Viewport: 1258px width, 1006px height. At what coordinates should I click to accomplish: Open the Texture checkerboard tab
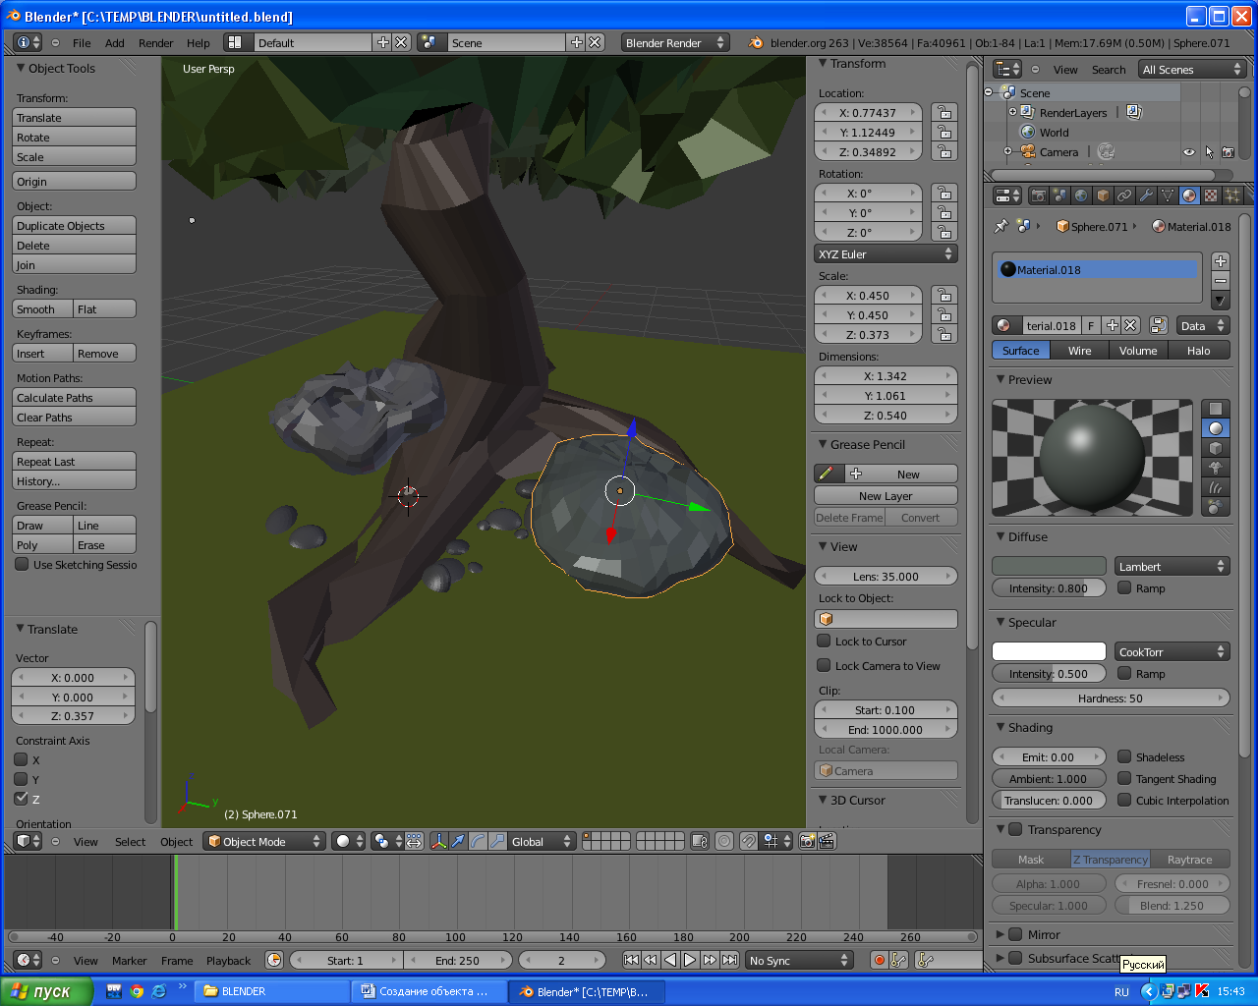click(1211, 196)
